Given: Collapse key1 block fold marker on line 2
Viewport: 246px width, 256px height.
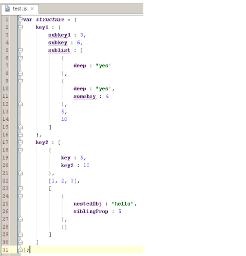Looking at the screenshot, I should coord(21,27).
